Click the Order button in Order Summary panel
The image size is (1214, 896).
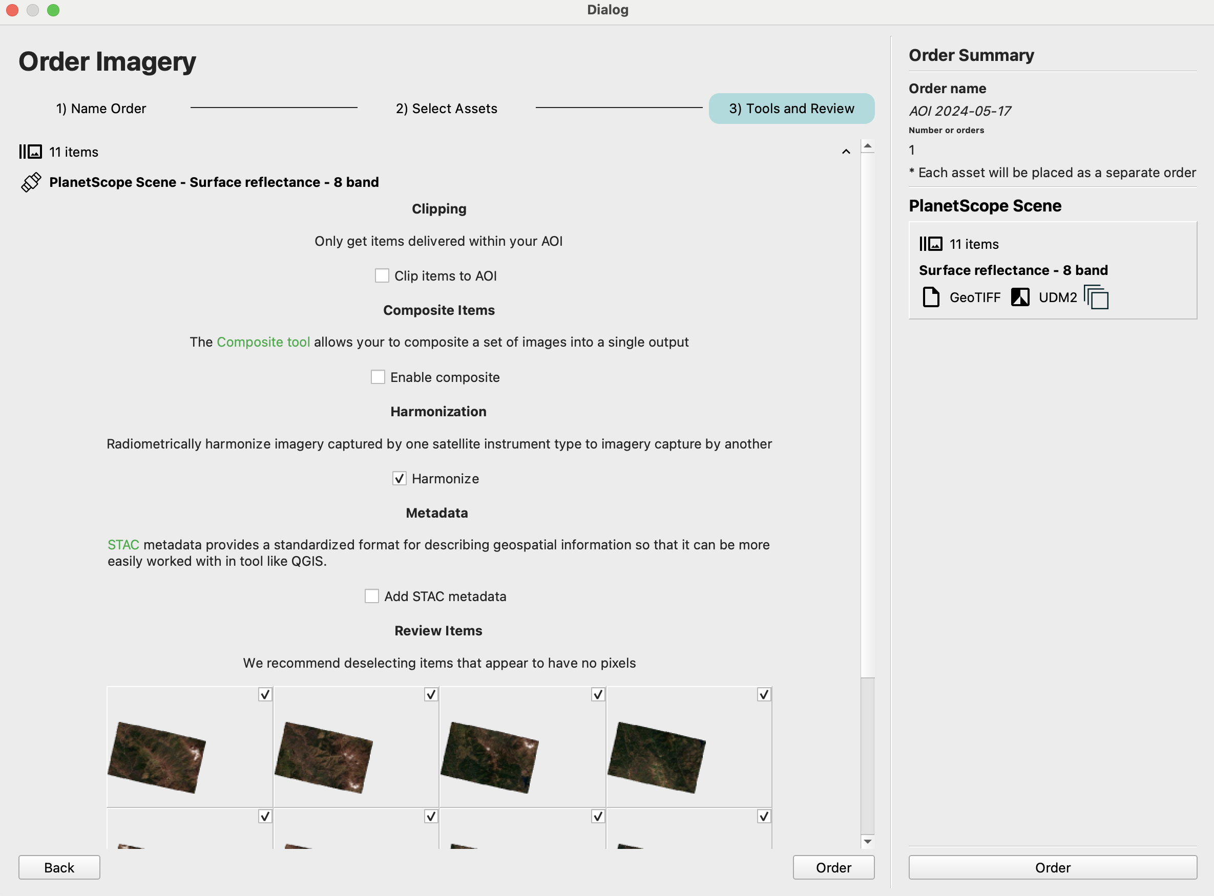[1053, 867]
